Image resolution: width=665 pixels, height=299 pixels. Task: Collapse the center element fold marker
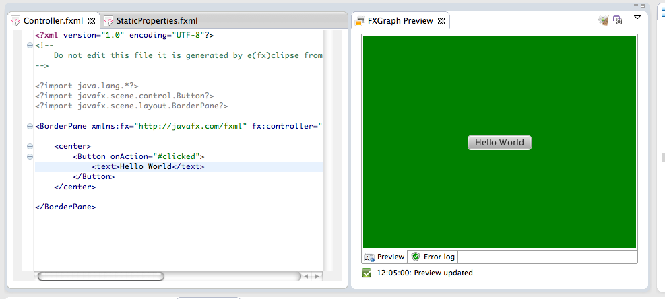pyautogui.click(x=29, y=146)
